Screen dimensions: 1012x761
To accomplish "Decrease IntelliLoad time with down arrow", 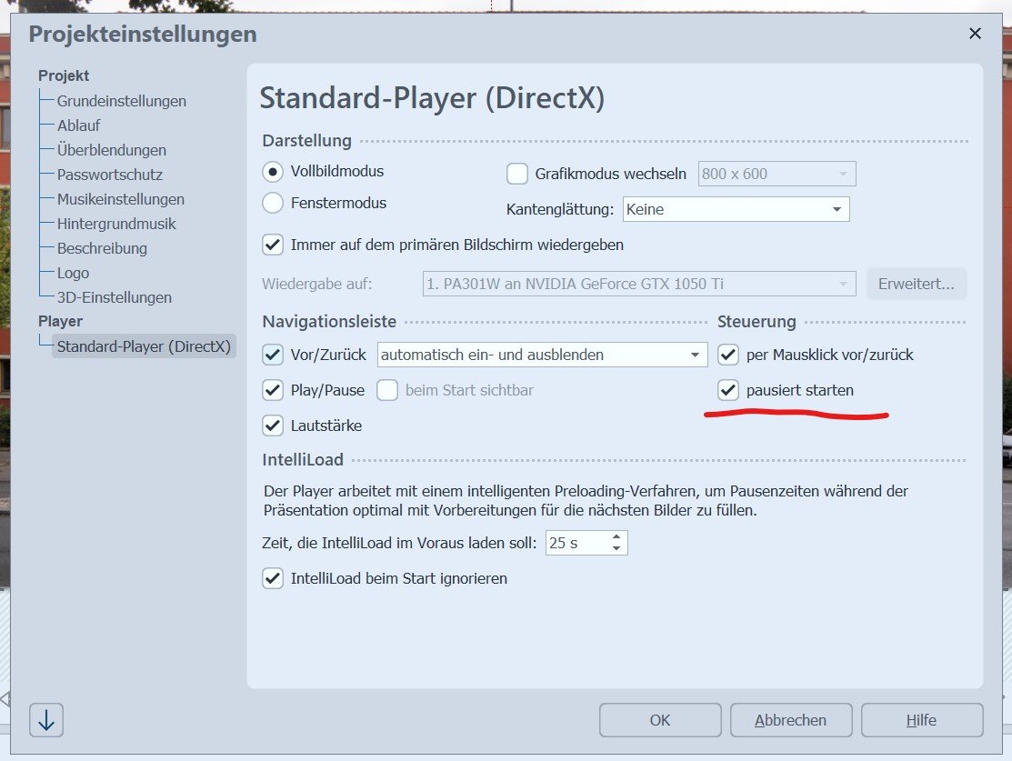I will 617,549.
